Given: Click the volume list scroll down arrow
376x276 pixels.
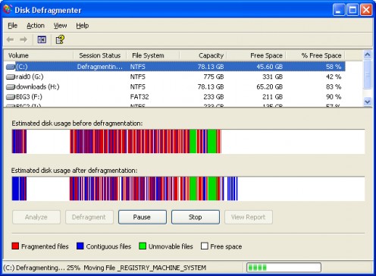Looking at the screenshot, I should [x=368, y=102].
